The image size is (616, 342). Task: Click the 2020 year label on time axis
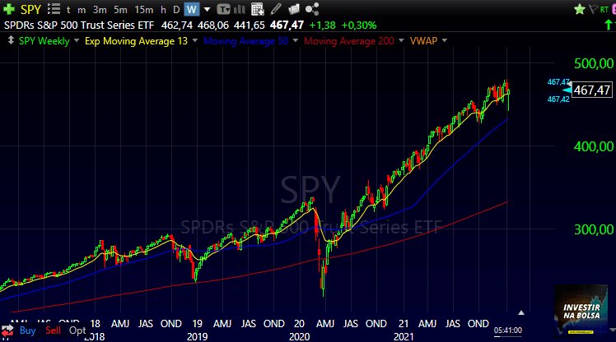[300, 336]
